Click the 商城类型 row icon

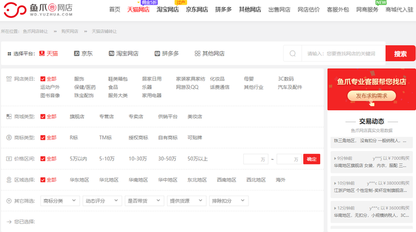[x=9, y=117]
